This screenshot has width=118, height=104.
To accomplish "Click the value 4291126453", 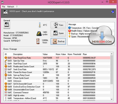I will point(48,81).
